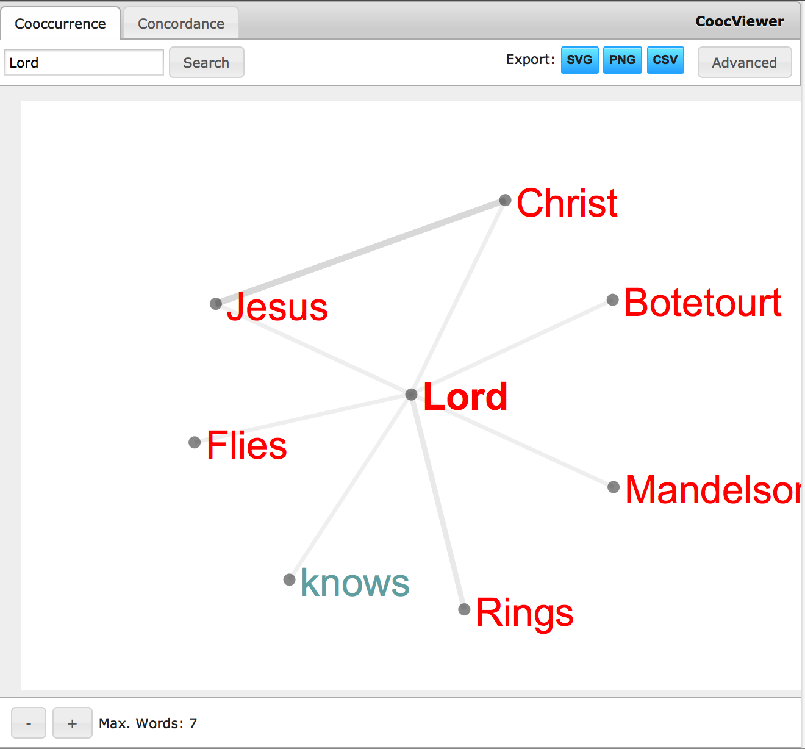Click the knows node in the graph
The width and height of the screenshot is (805, 749).
(x=290, y=579)
